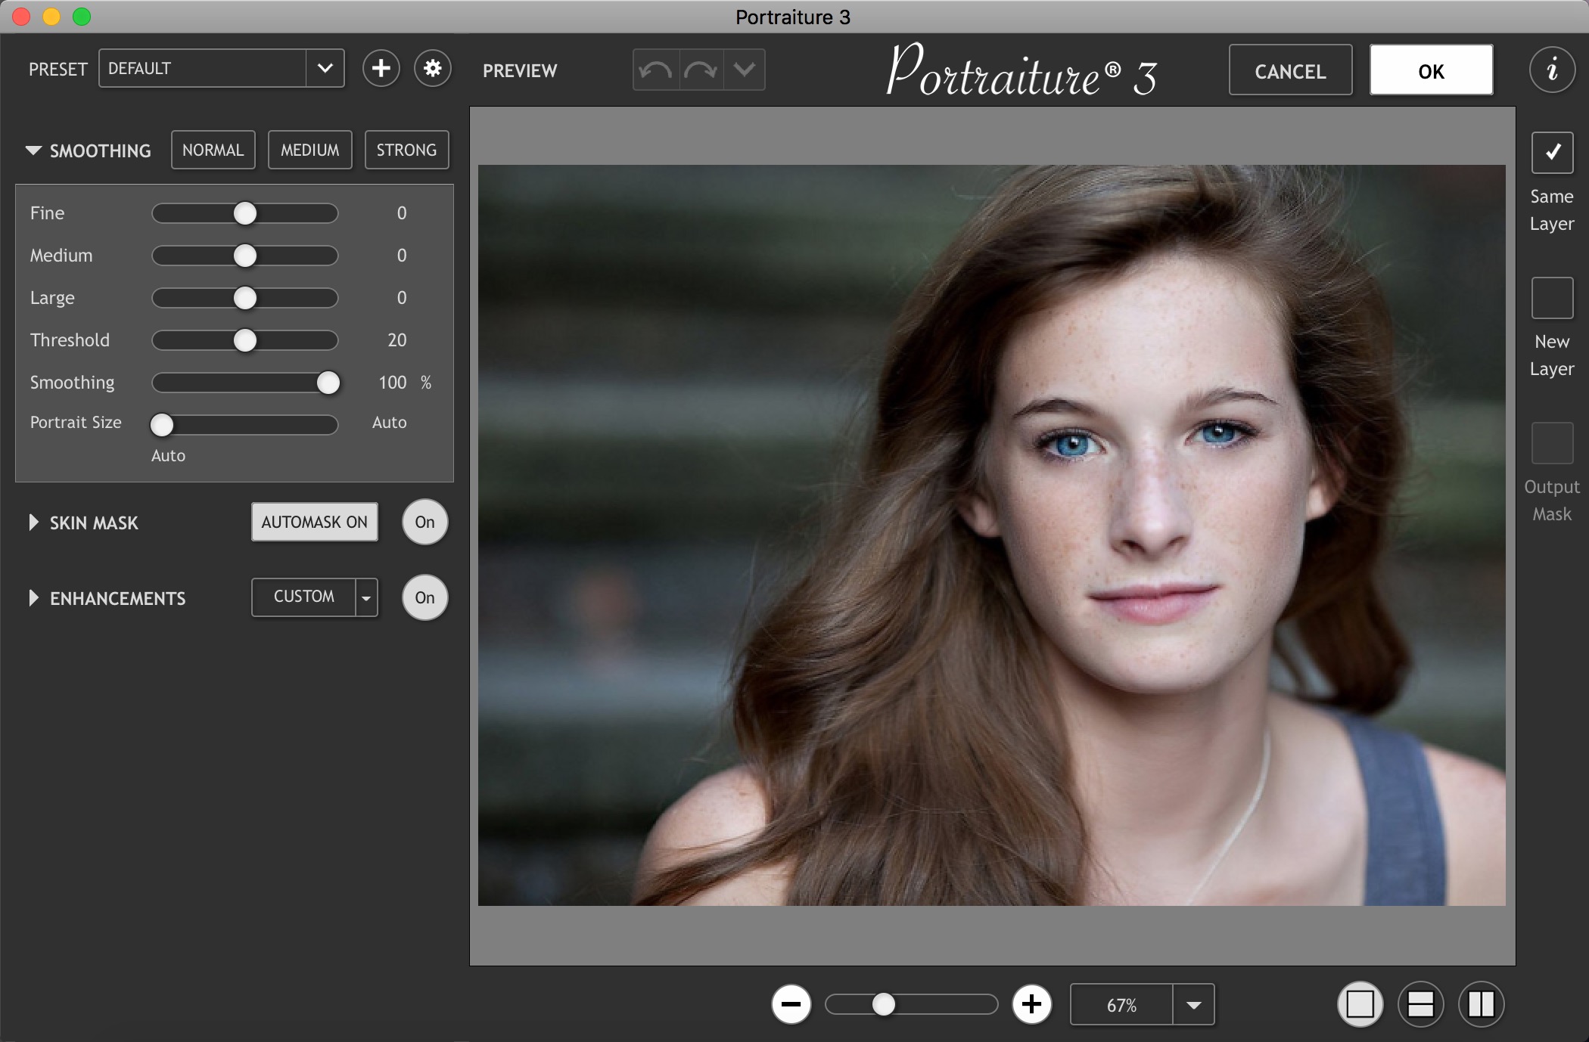Screen dimensions: 1589x1042
Task: Switch to vertical split preview icon
Action: point(1481,1004)
